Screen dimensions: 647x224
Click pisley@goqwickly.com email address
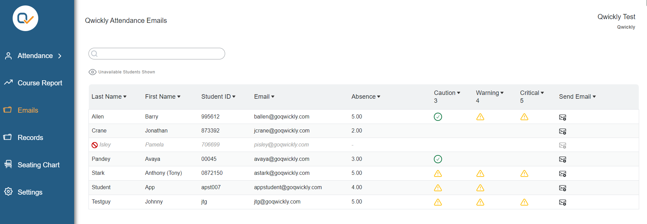(281, 145)
